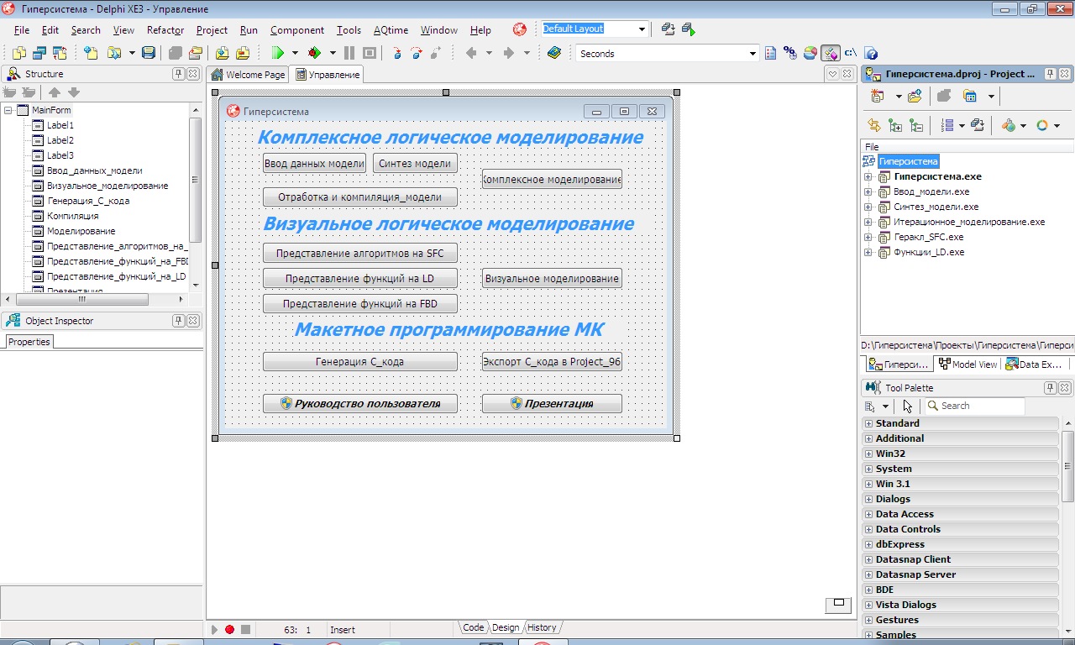Viewport: 1075px width, 645px height.
Task: Switch to the Welcome Page tab
Action: pos(248,75)
